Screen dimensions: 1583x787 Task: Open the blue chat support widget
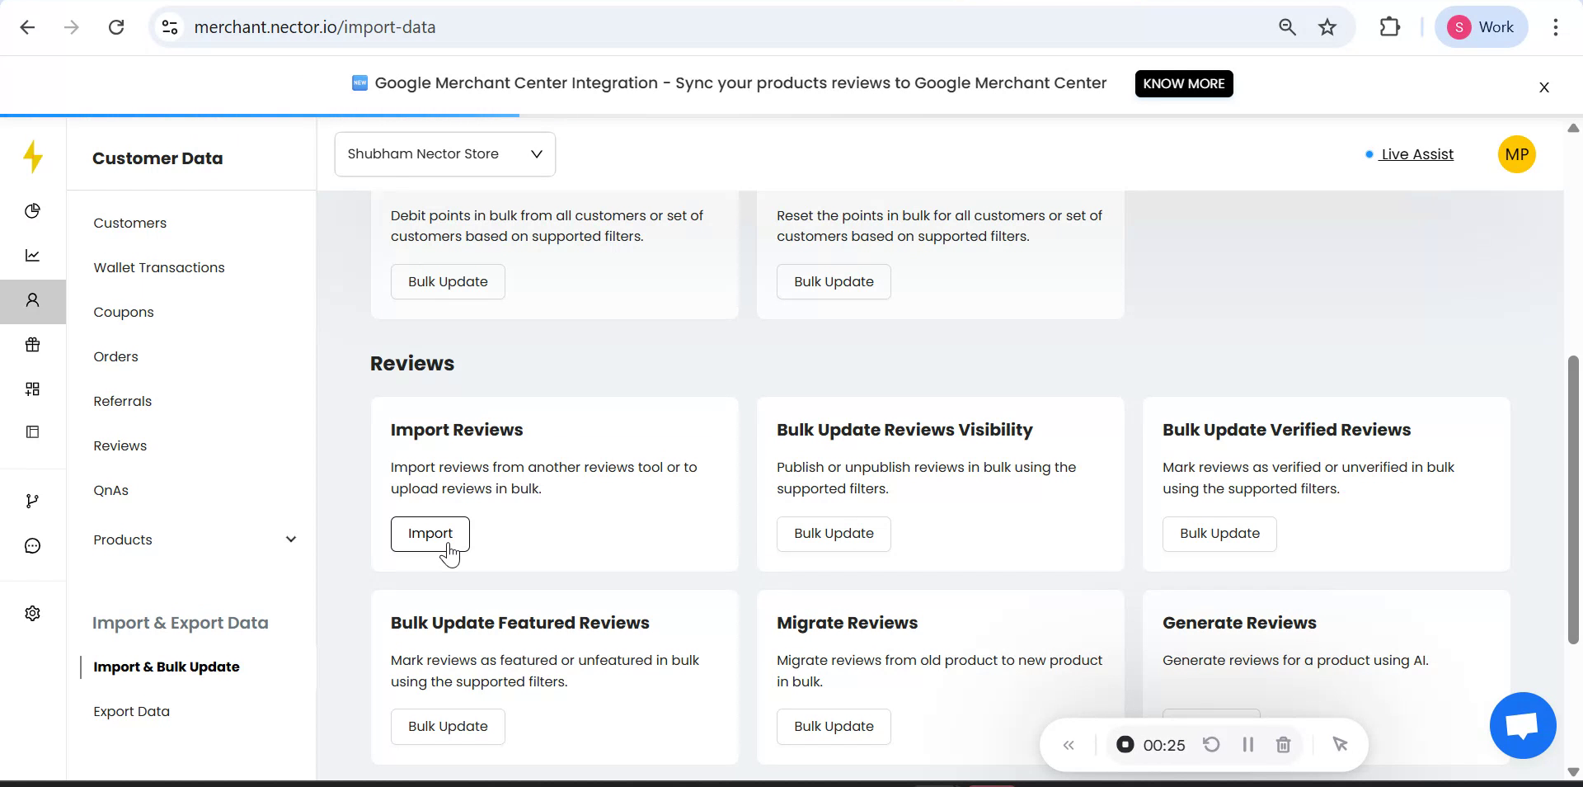pyautogui.click(x=1522, y=726)
